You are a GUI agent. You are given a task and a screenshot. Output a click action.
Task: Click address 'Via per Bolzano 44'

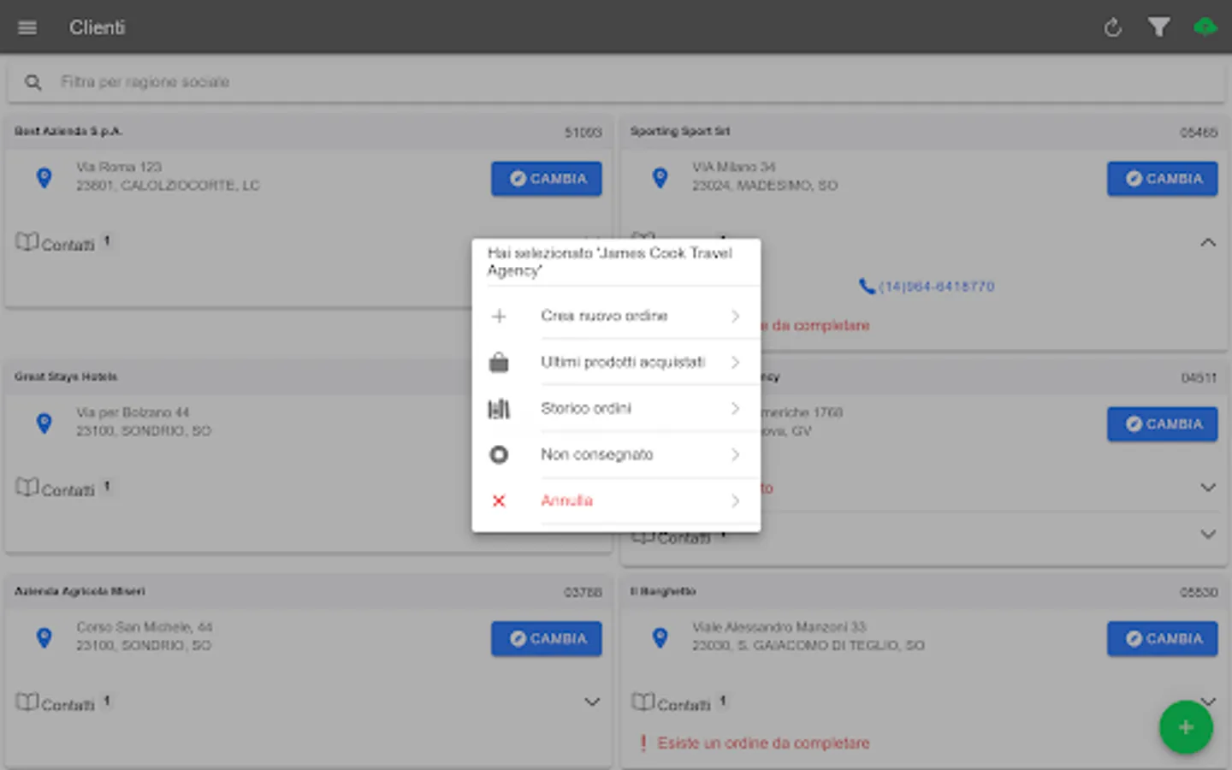coord(133,412)
